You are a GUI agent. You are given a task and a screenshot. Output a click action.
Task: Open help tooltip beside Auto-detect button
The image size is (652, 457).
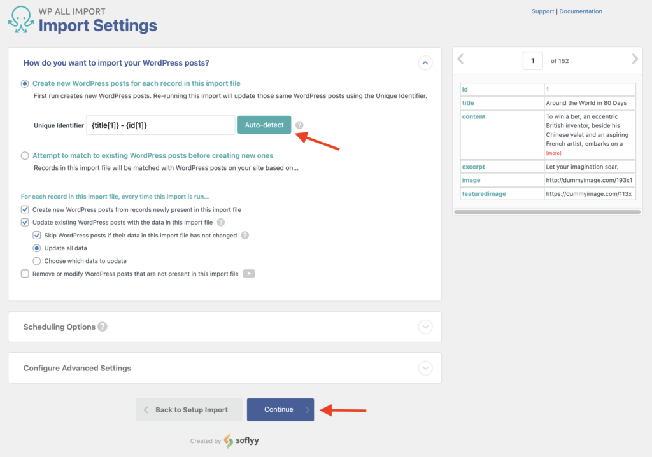pyautogui.click(x=299, y=125)
